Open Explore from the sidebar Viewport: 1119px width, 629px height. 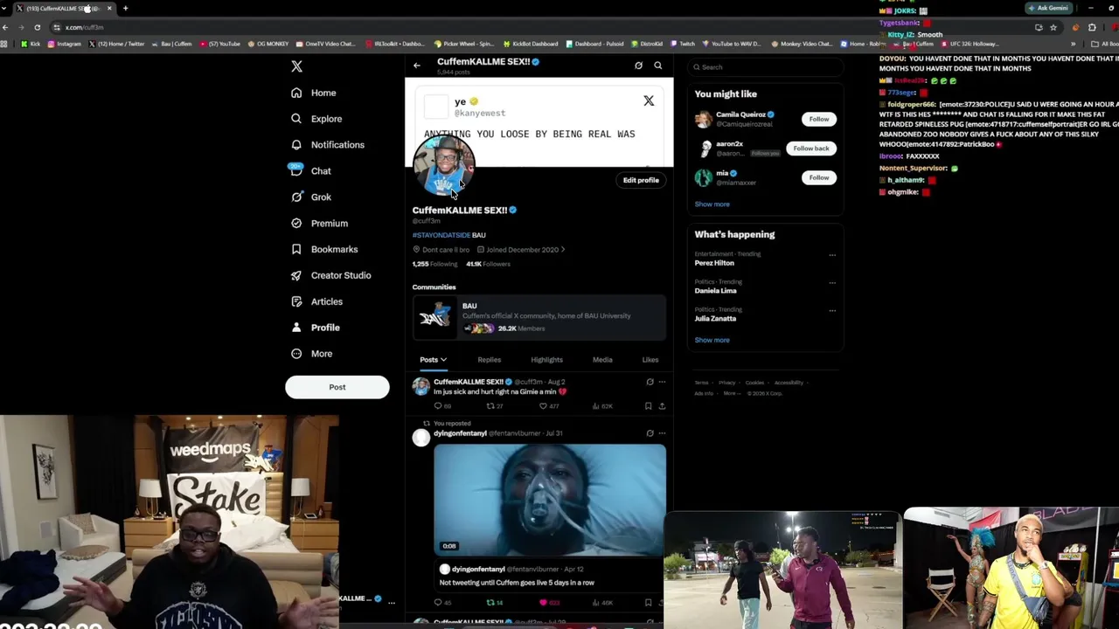pyautogui.click(x=316, y=119)
